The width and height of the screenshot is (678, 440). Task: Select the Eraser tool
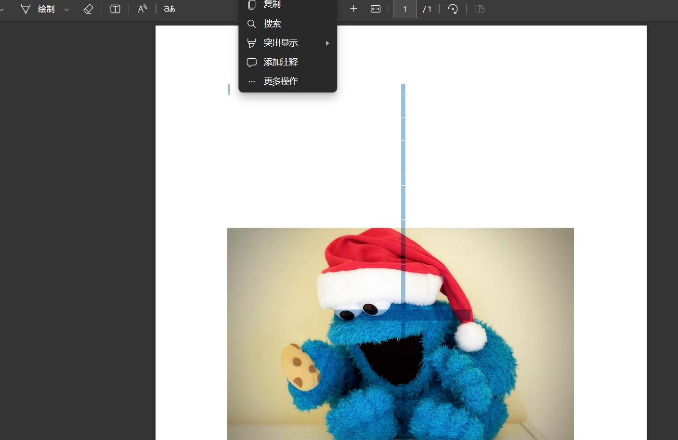(88, 9)
